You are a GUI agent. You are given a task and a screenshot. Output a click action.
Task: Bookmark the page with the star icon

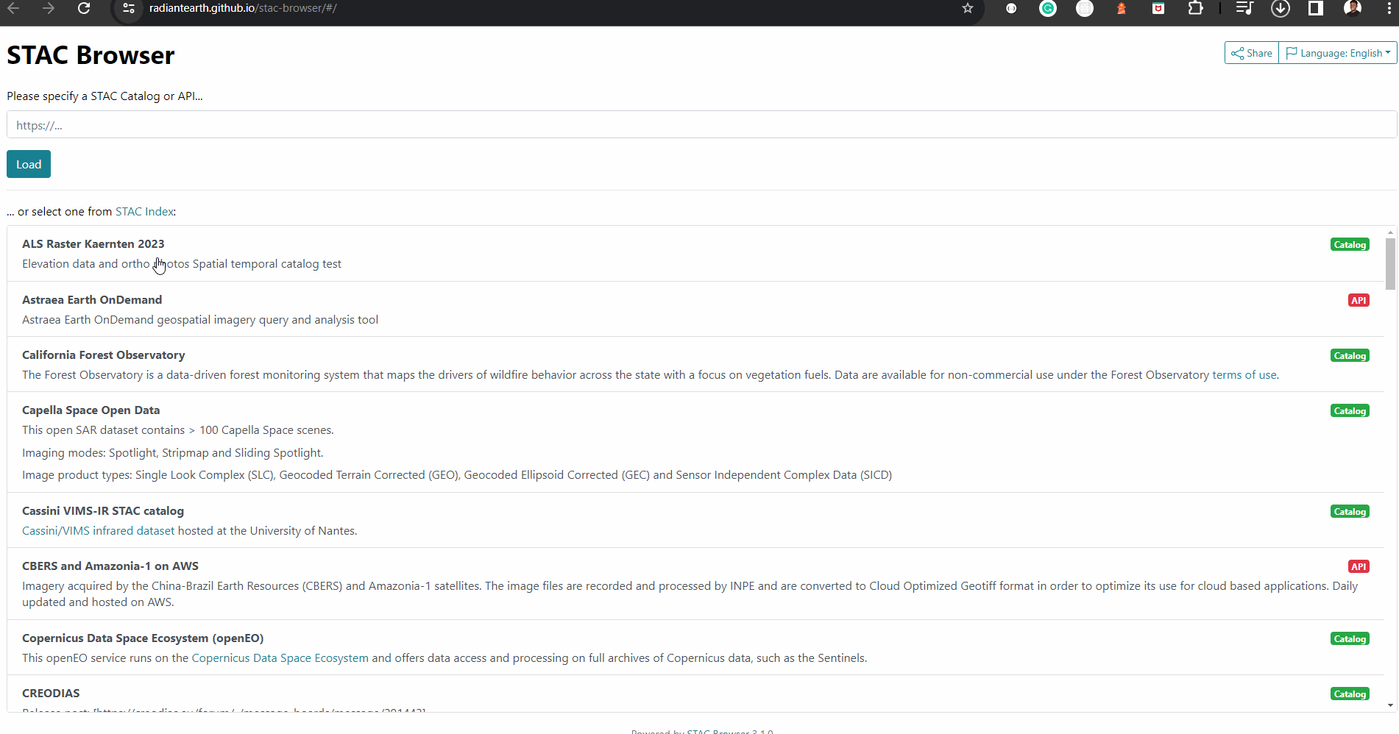[x=967, y=9]
